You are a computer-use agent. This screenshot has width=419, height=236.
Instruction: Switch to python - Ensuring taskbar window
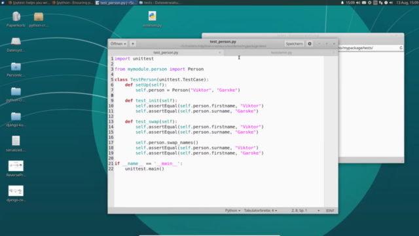pos(73,3)
